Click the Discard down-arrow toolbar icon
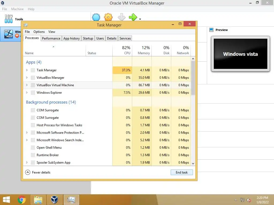The height and width of the screenshot is (205, 274). coord(122,17)
